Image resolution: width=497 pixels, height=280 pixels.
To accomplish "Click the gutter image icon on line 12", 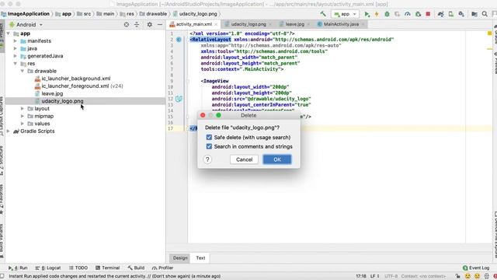I will click(x=179, y=99).
